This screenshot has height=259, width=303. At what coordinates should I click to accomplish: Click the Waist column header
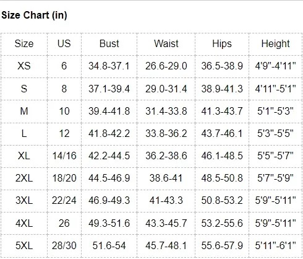(166, 43)
